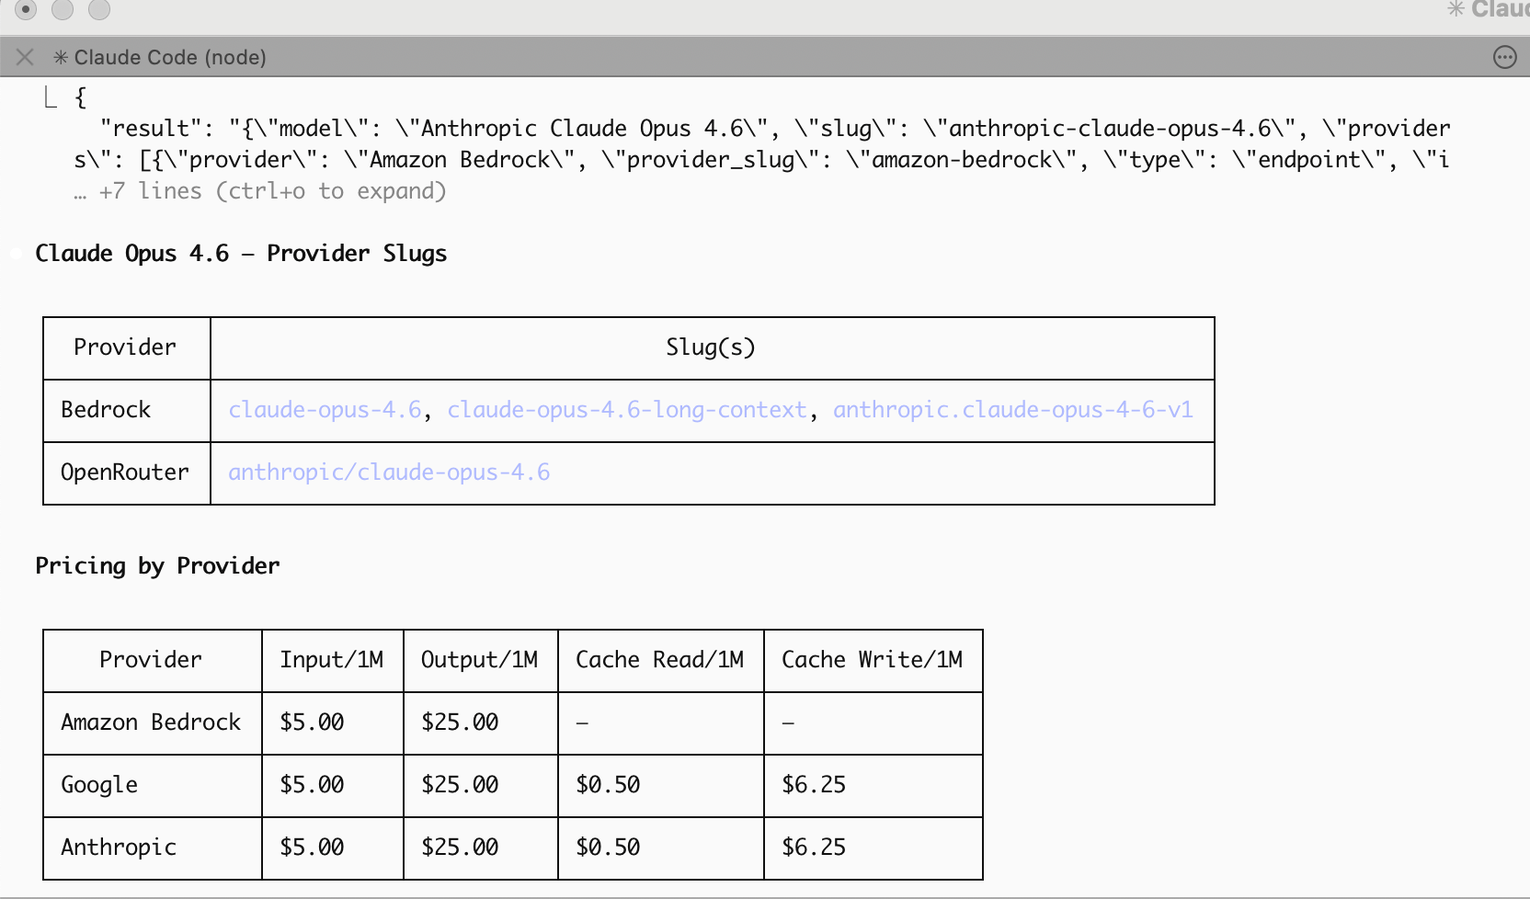This screenshot has height=899, width=1530.
Task: Click the red close window button
Action: coord(26,9)
